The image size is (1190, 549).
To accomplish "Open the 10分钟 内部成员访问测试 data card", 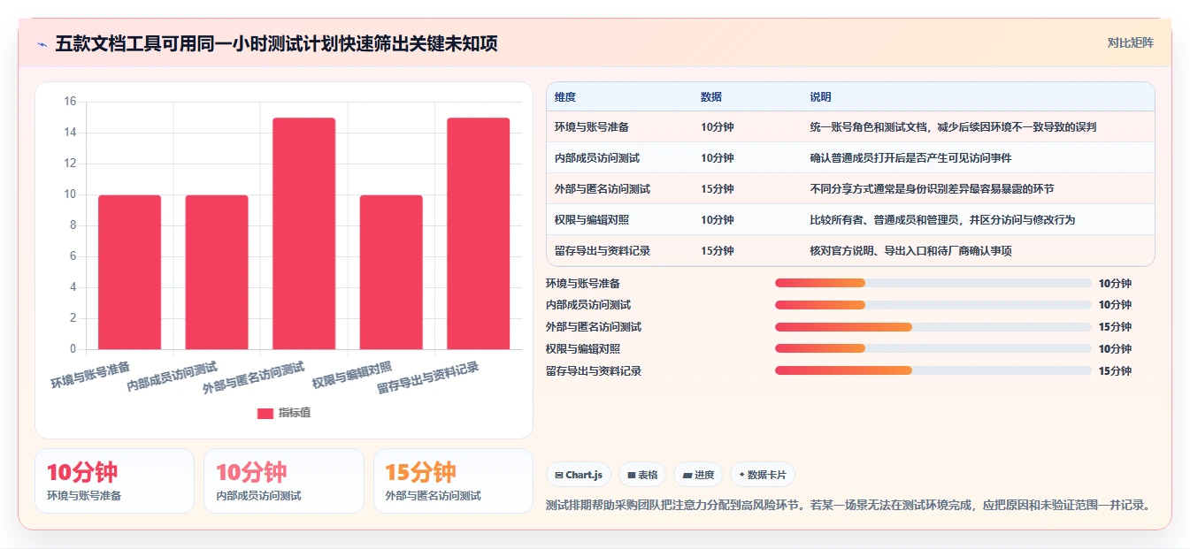I will coord(284,481).
